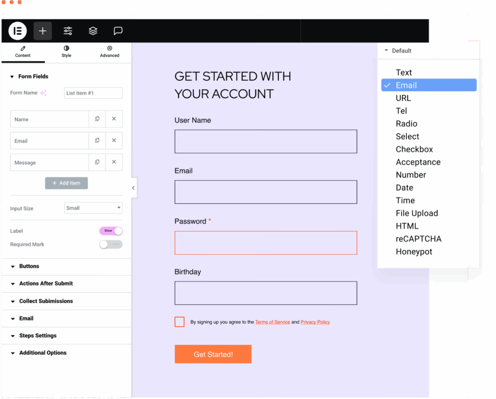Choose HTML field type option
Screen dimensions: 496x399
click(429, 226)
